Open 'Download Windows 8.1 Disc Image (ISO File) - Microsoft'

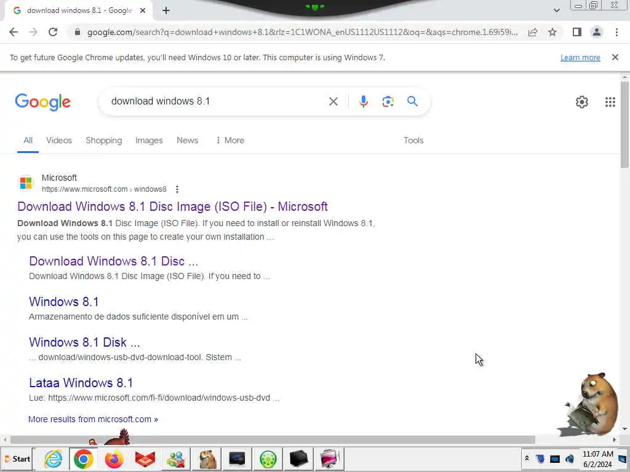click(172, 206)
